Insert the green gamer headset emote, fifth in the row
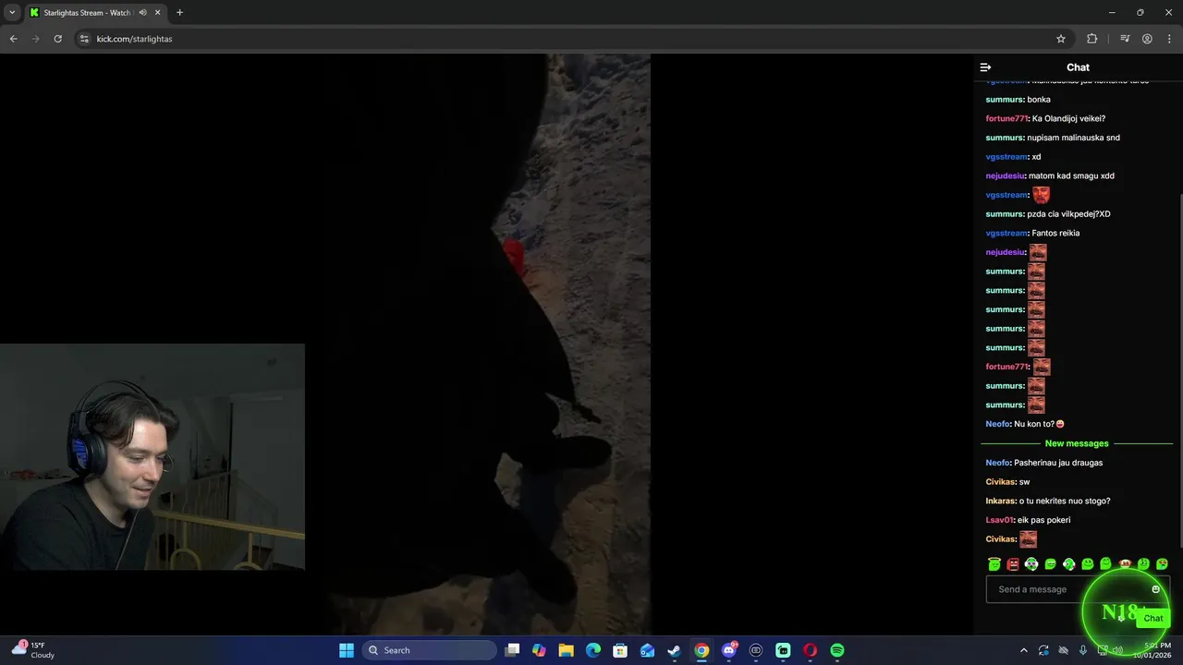The height and width of the screenshot is (665, 1183). point(1069,563)
